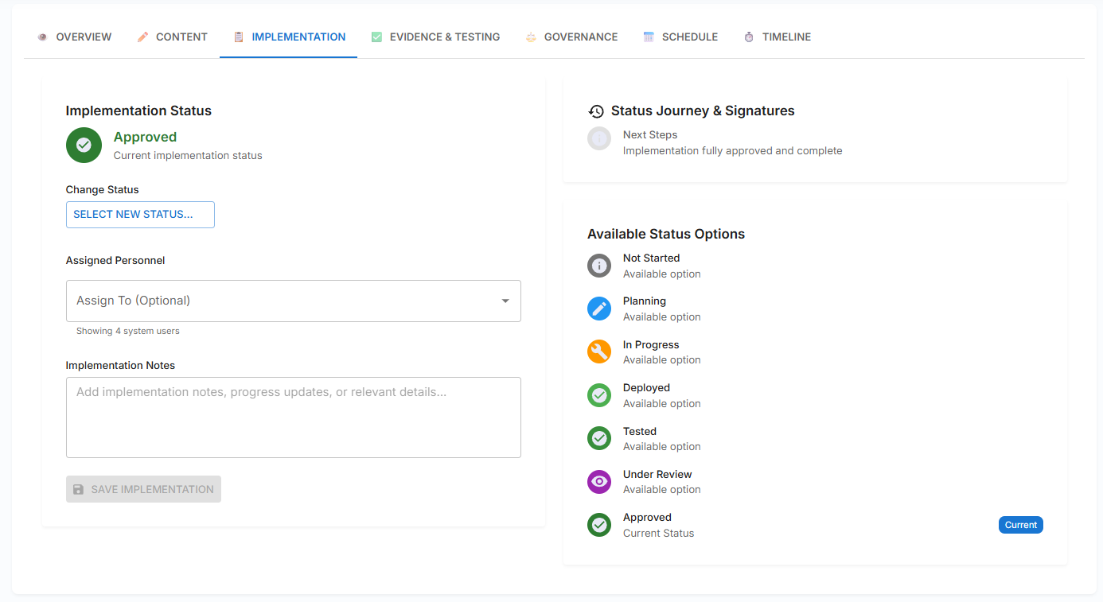Click the blue Current status badge
The height and width of the screenshot is (602, 1103).
coord(1020,525)
